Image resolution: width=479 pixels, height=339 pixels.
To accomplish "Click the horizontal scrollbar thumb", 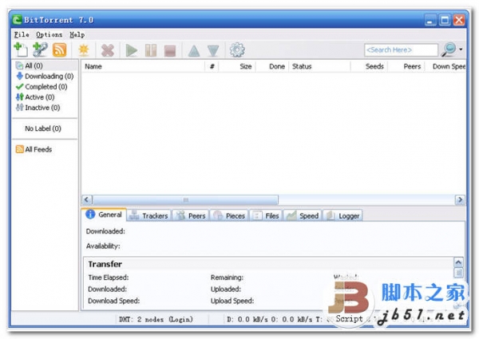I will (185, 200).
